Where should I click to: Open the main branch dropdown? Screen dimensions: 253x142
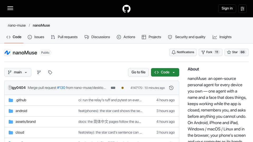point(18,72)
